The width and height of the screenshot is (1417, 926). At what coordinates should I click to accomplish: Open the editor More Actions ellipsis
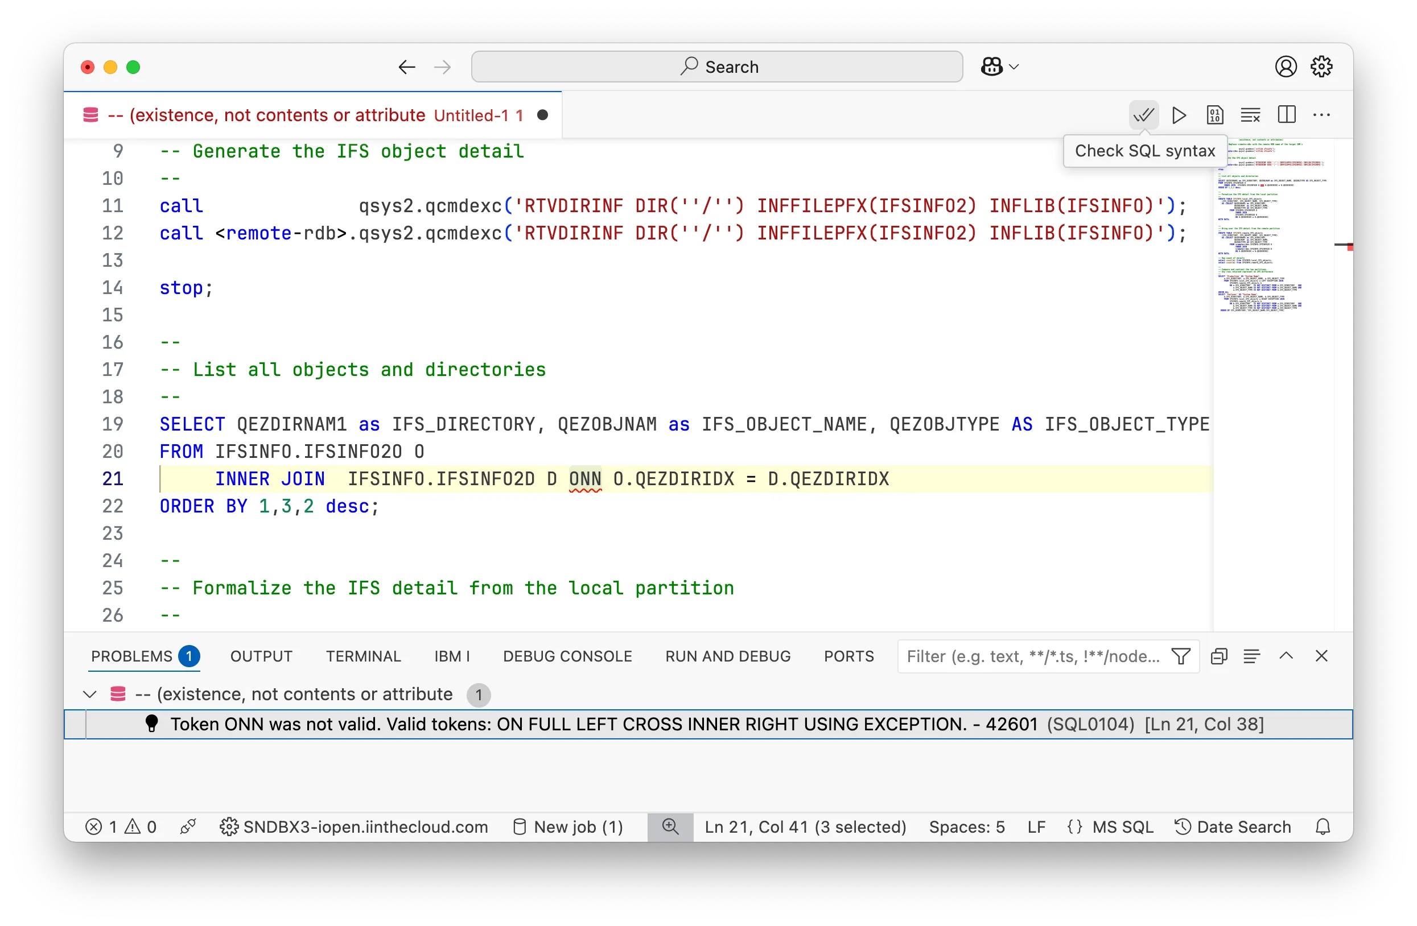coord(1322,115)
